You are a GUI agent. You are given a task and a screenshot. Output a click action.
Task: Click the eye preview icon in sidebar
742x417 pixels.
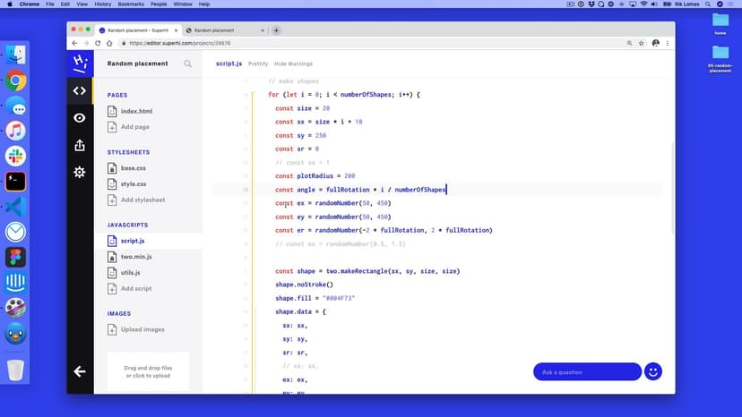[x=80, y=118]
